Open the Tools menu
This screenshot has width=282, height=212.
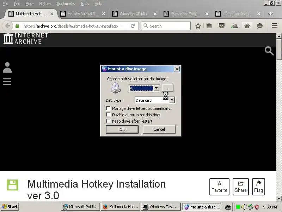(85, 4)
